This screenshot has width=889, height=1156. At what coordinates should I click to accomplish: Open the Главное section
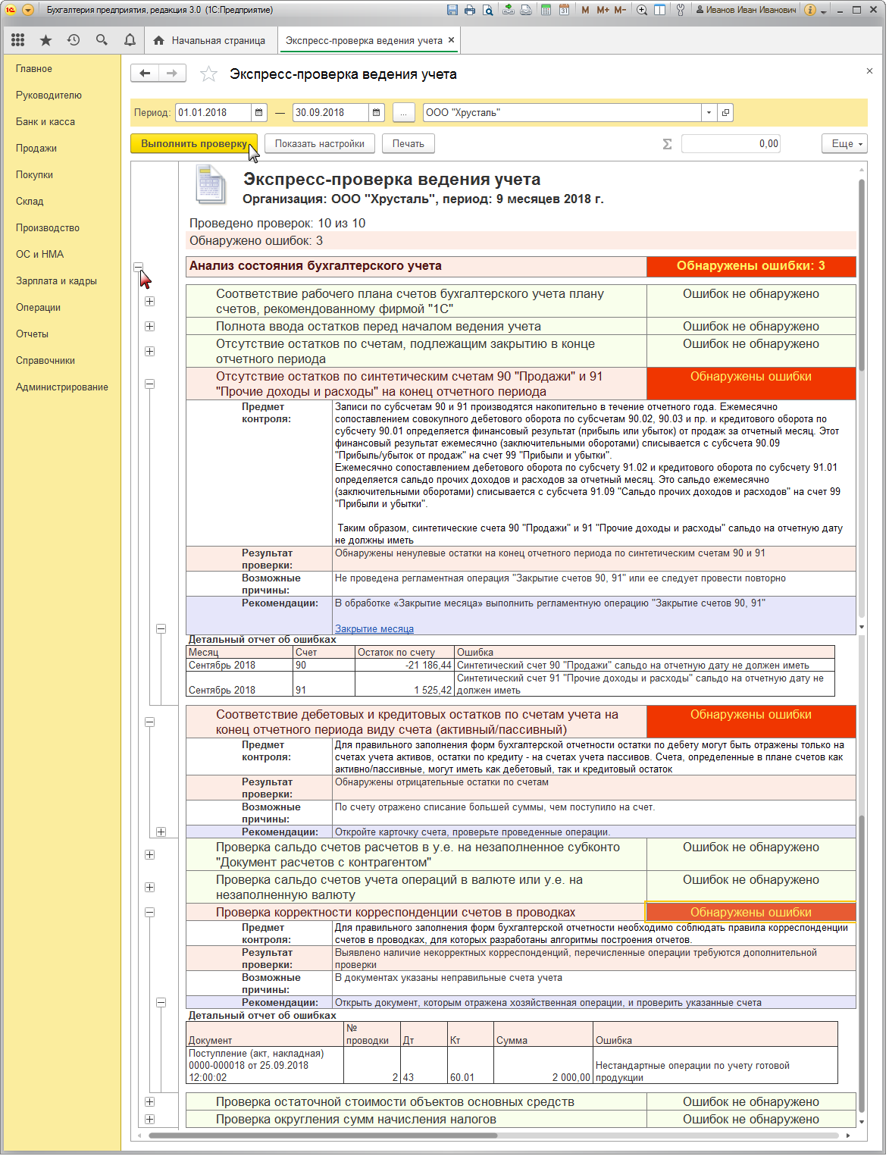pos(34,68)
